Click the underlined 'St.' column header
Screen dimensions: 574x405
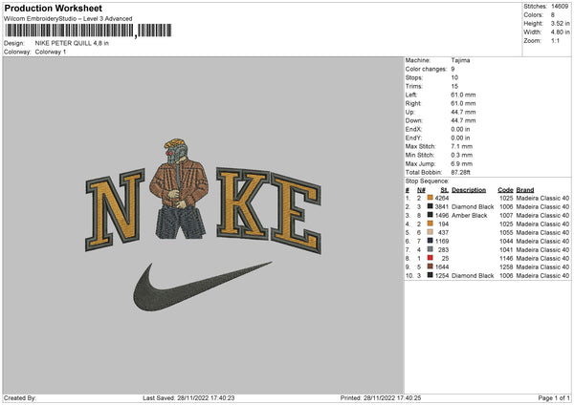click(445, 190)
